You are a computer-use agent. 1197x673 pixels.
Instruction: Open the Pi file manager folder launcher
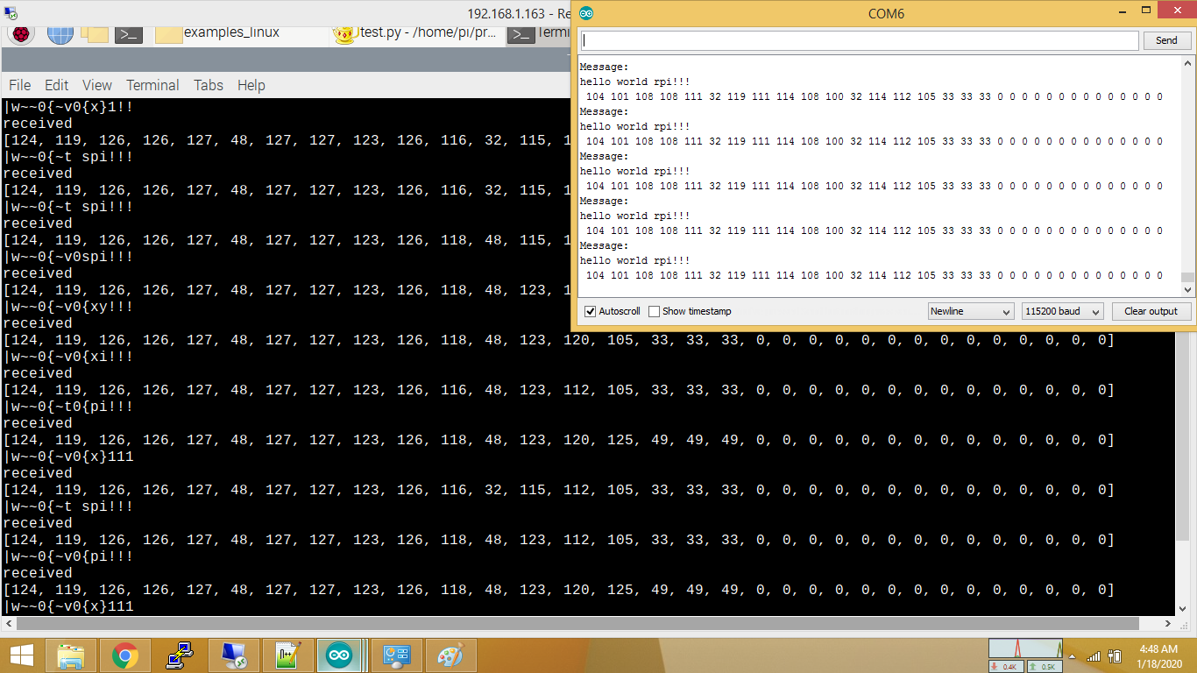(x=95, y=33)
